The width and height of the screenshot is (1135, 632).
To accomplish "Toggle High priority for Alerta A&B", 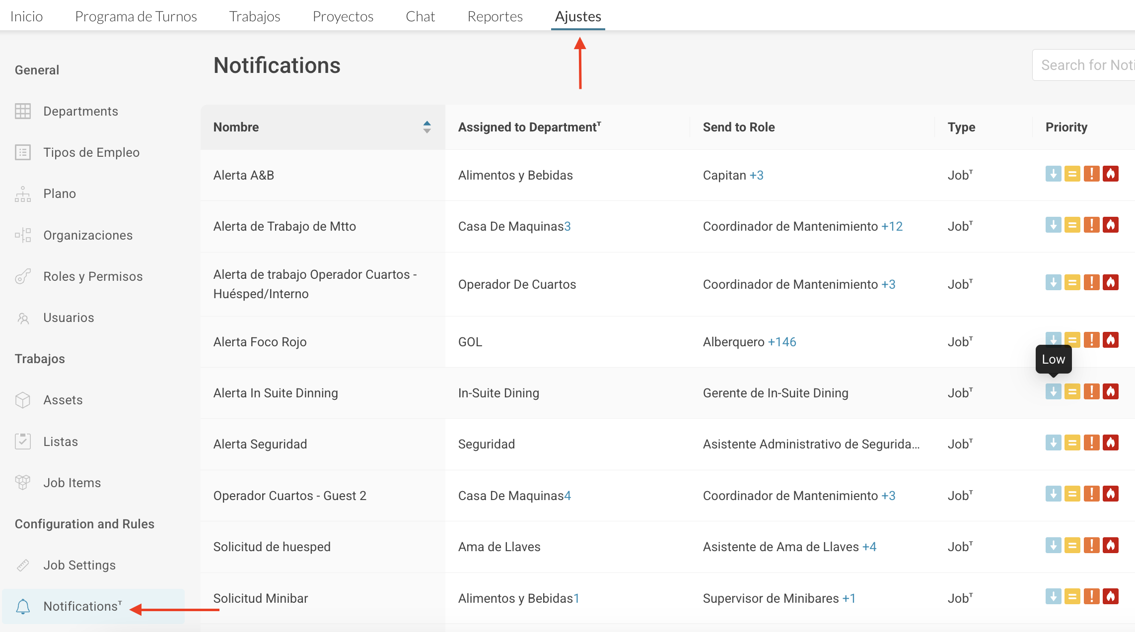I will click(1092, 174).
